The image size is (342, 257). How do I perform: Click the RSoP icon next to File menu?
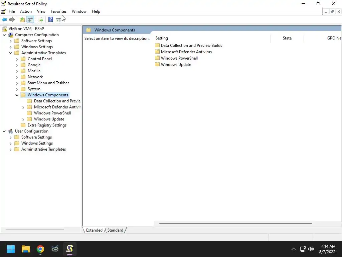click(x=3, y=11)
